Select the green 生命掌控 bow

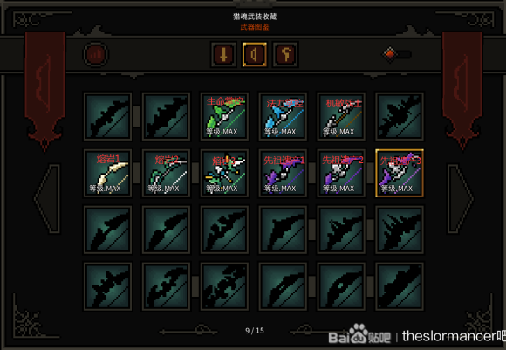tap(224, 116)
